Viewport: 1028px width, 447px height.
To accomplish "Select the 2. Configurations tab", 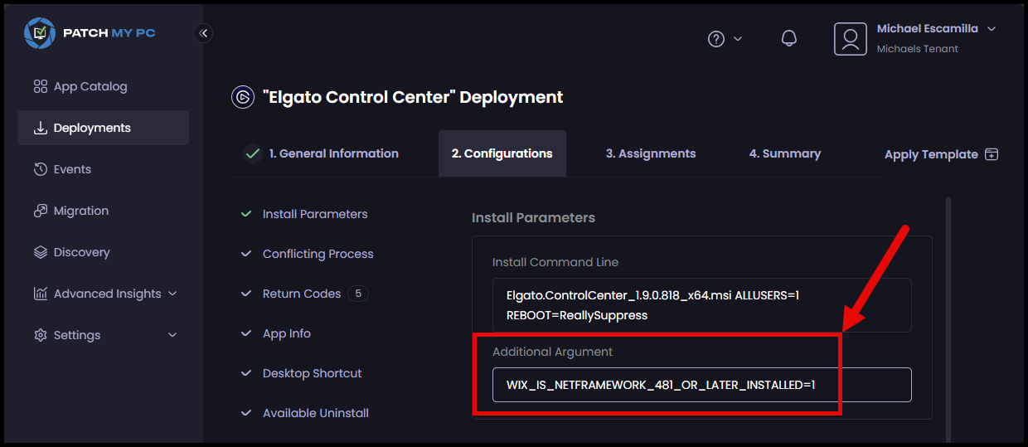I will point(502,153).
